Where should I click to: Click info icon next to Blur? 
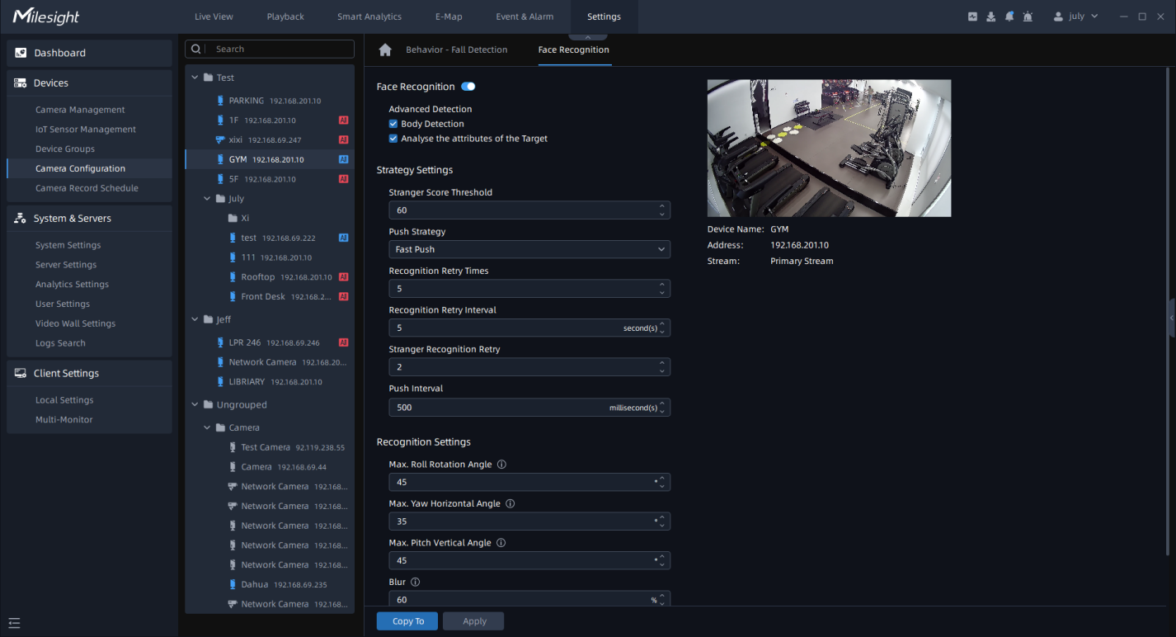[x=416, y=583]
